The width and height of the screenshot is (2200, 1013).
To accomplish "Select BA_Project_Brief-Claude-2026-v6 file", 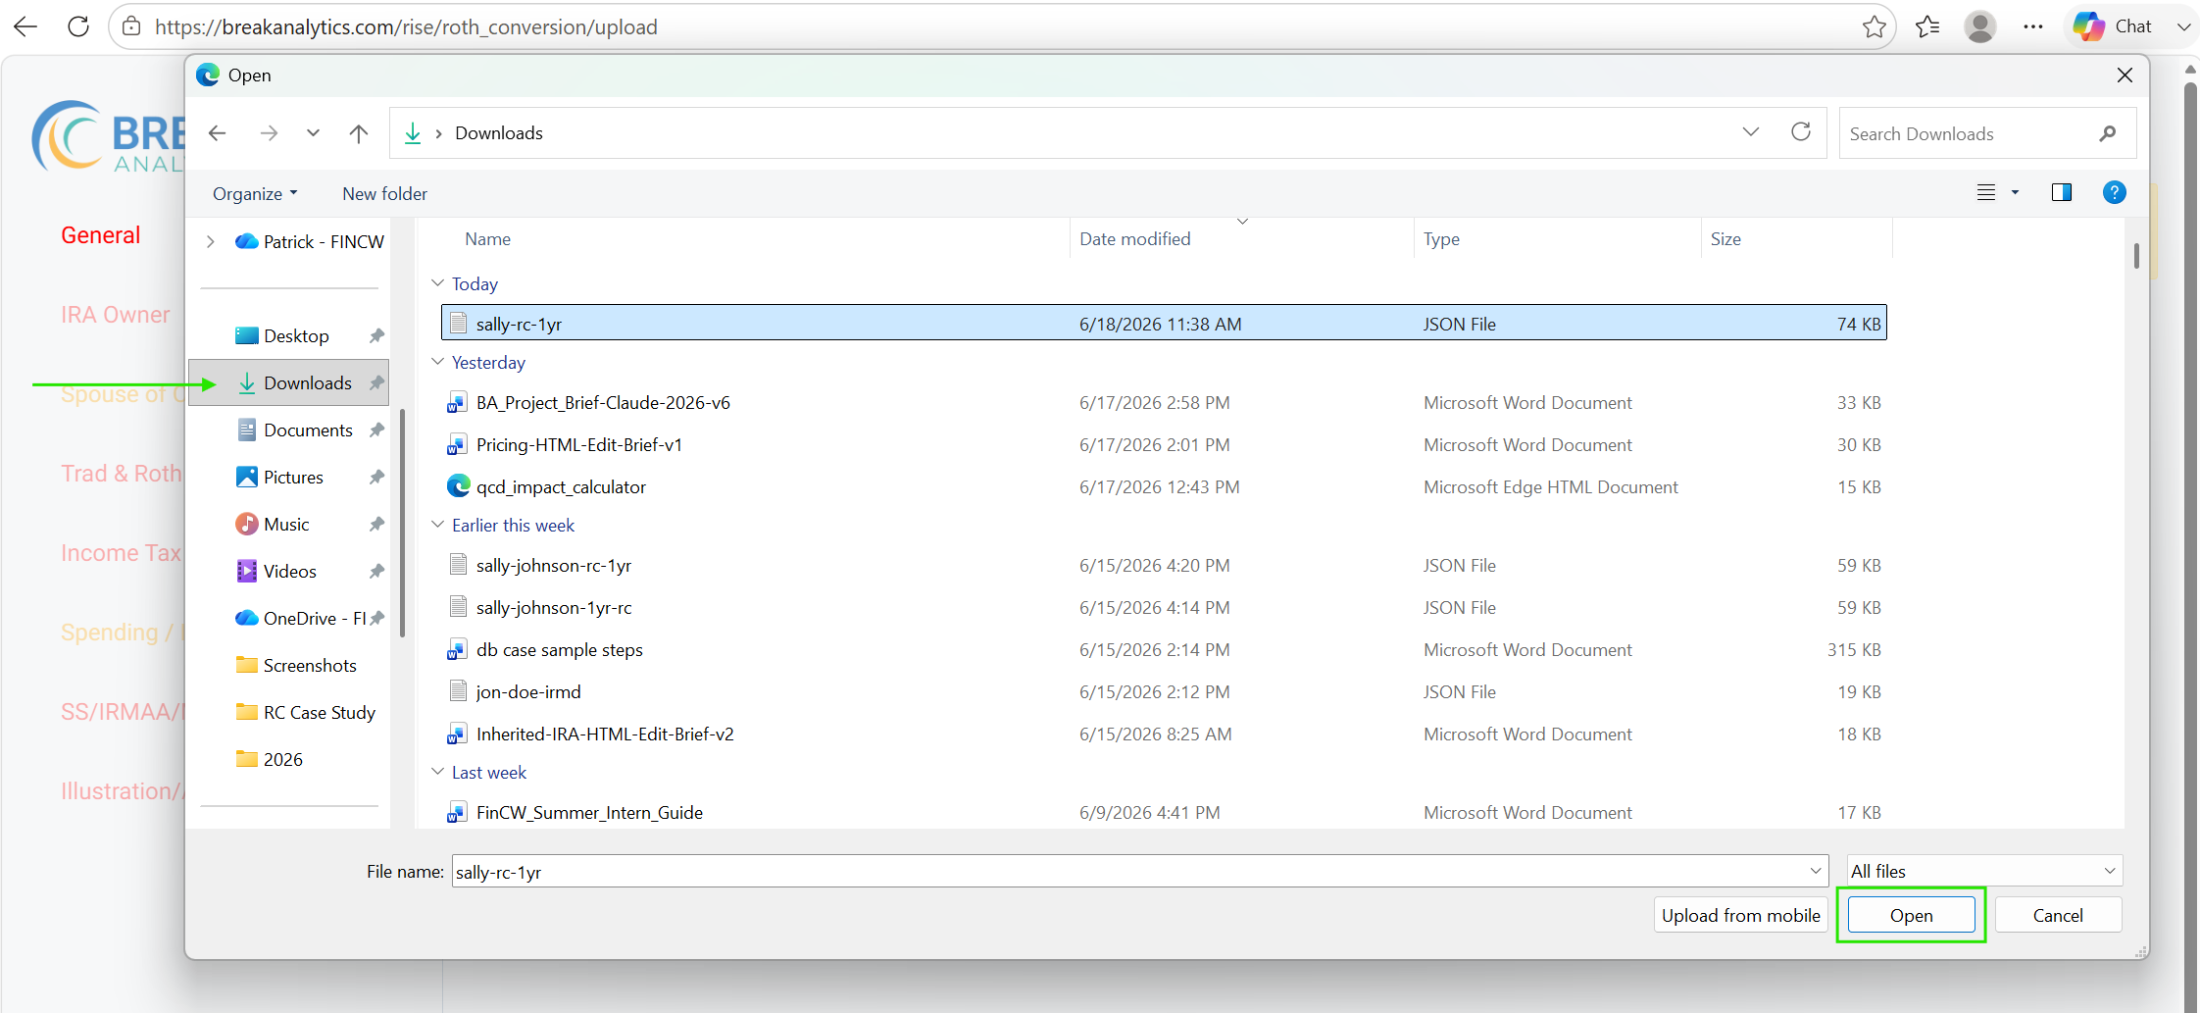I will coord(1164,402).
